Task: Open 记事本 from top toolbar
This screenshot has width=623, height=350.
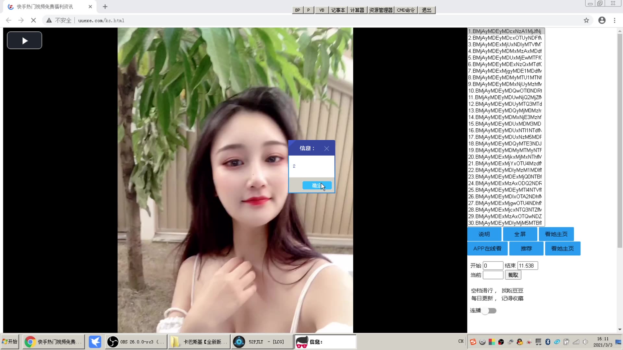Action: pyautogui.click(x=338, y=10)
